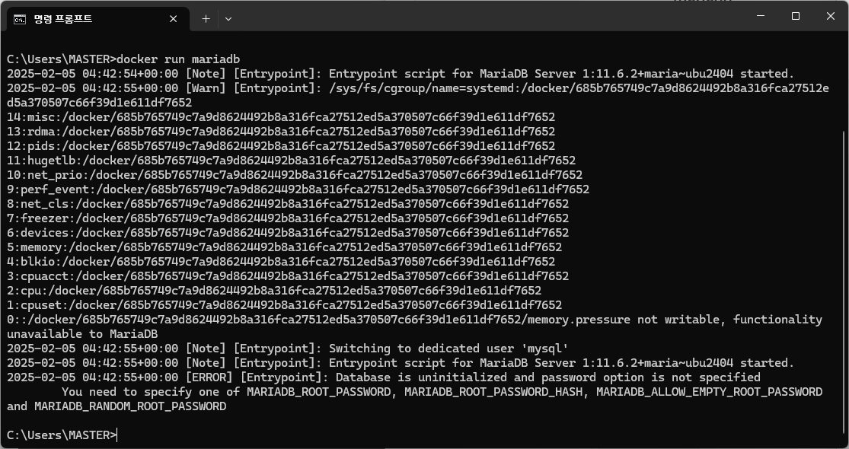Image resolution: width=849 pixels, height=449 pixels.
Task: Click the [ERROR] tag in the log
Action: (x=209, y=377)
